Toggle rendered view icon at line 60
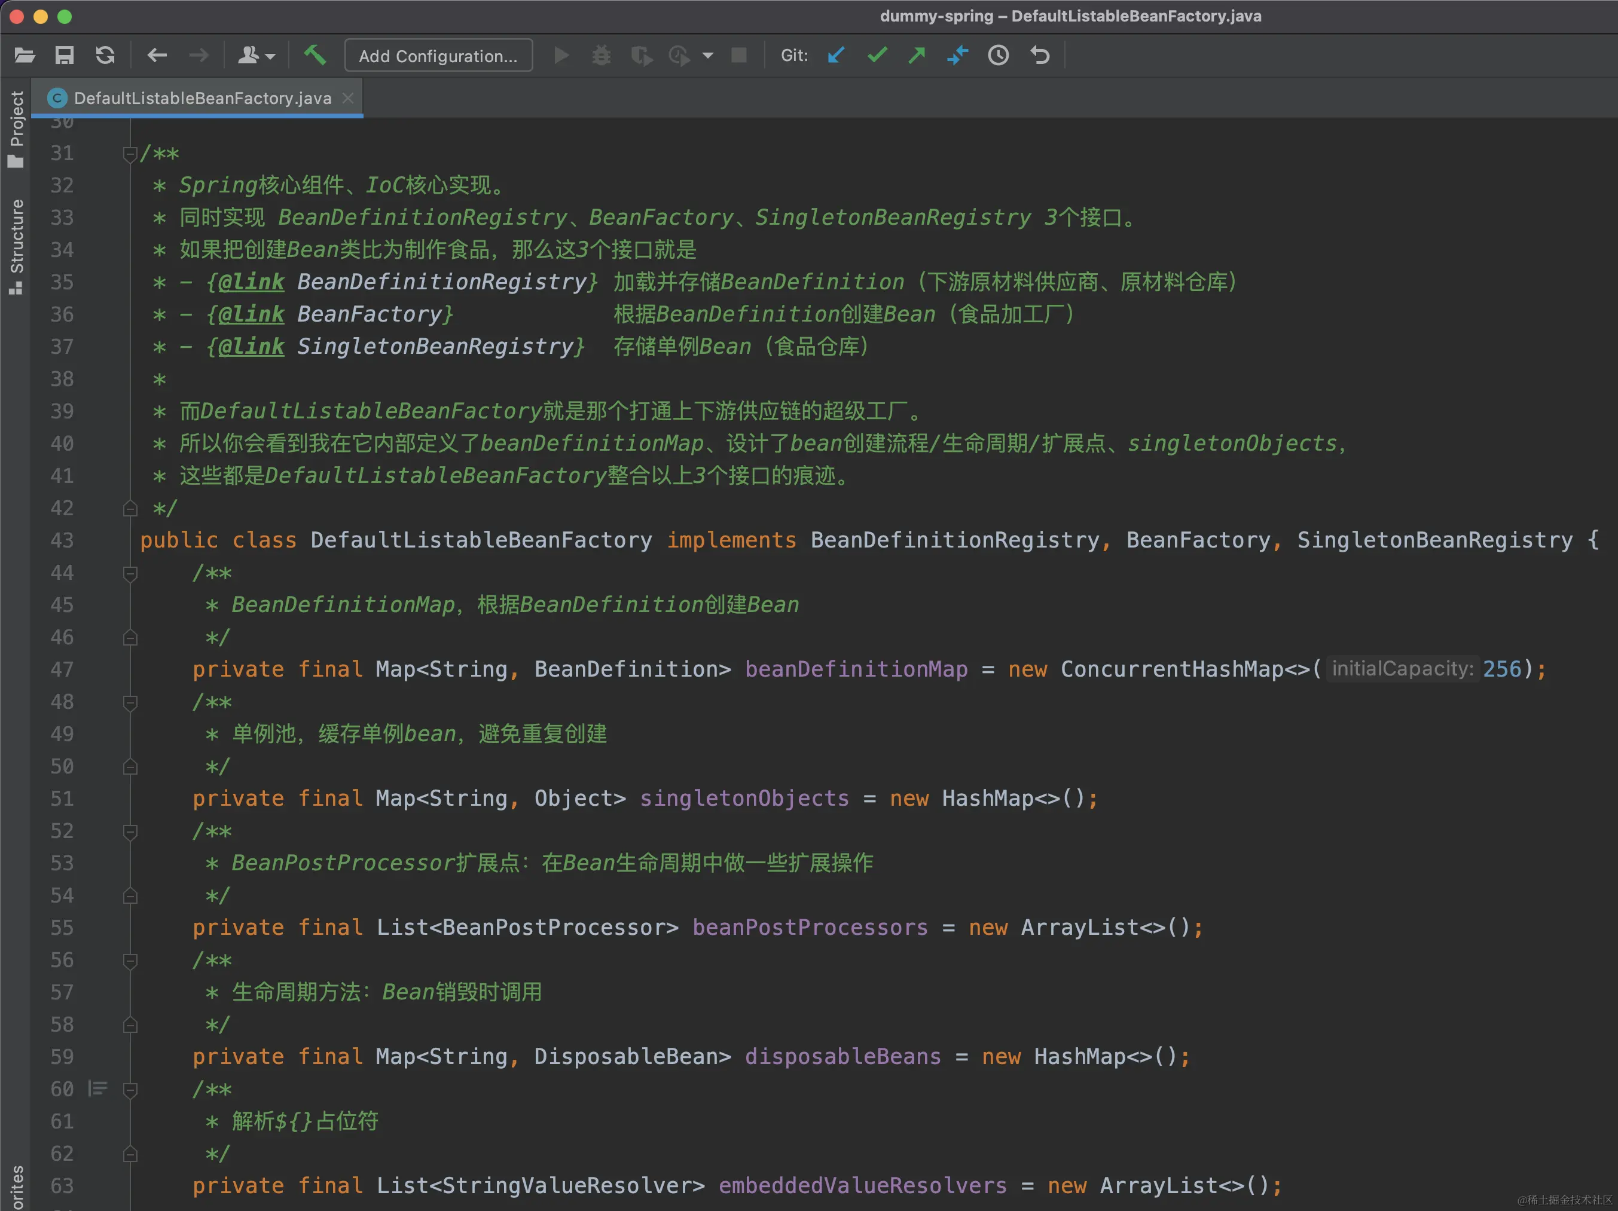 point(98,1090)
